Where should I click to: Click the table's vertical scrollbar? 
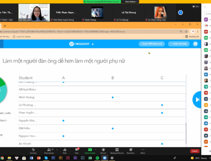tap(186, 133)
